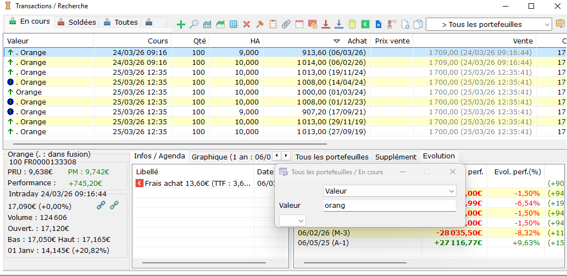
Task: Select the row with Achat 1 013,00 (27/09/19)
Action: point(285,131)
